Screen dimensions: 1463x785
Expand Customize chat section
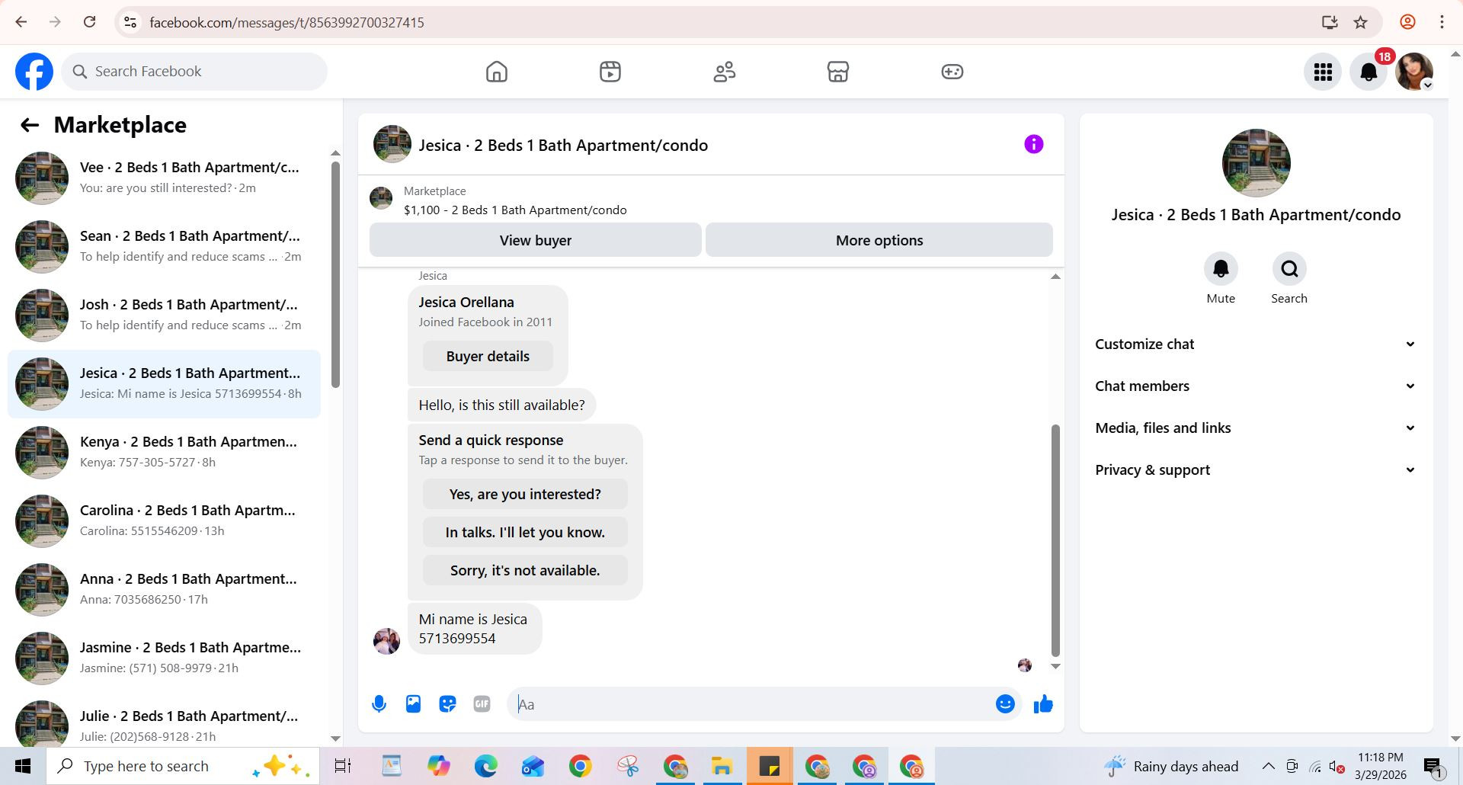tap(1256, 344)
